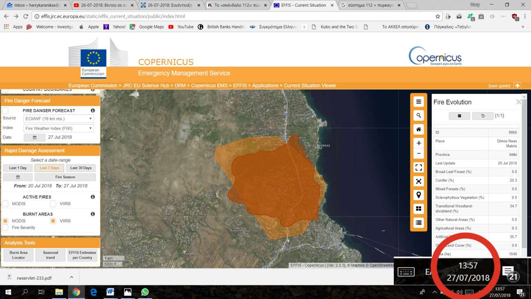Image resolution: width=531 pixels, height=299 pixels.
Task: Stop the Fire Evolution animation
Action: [459, 116]
